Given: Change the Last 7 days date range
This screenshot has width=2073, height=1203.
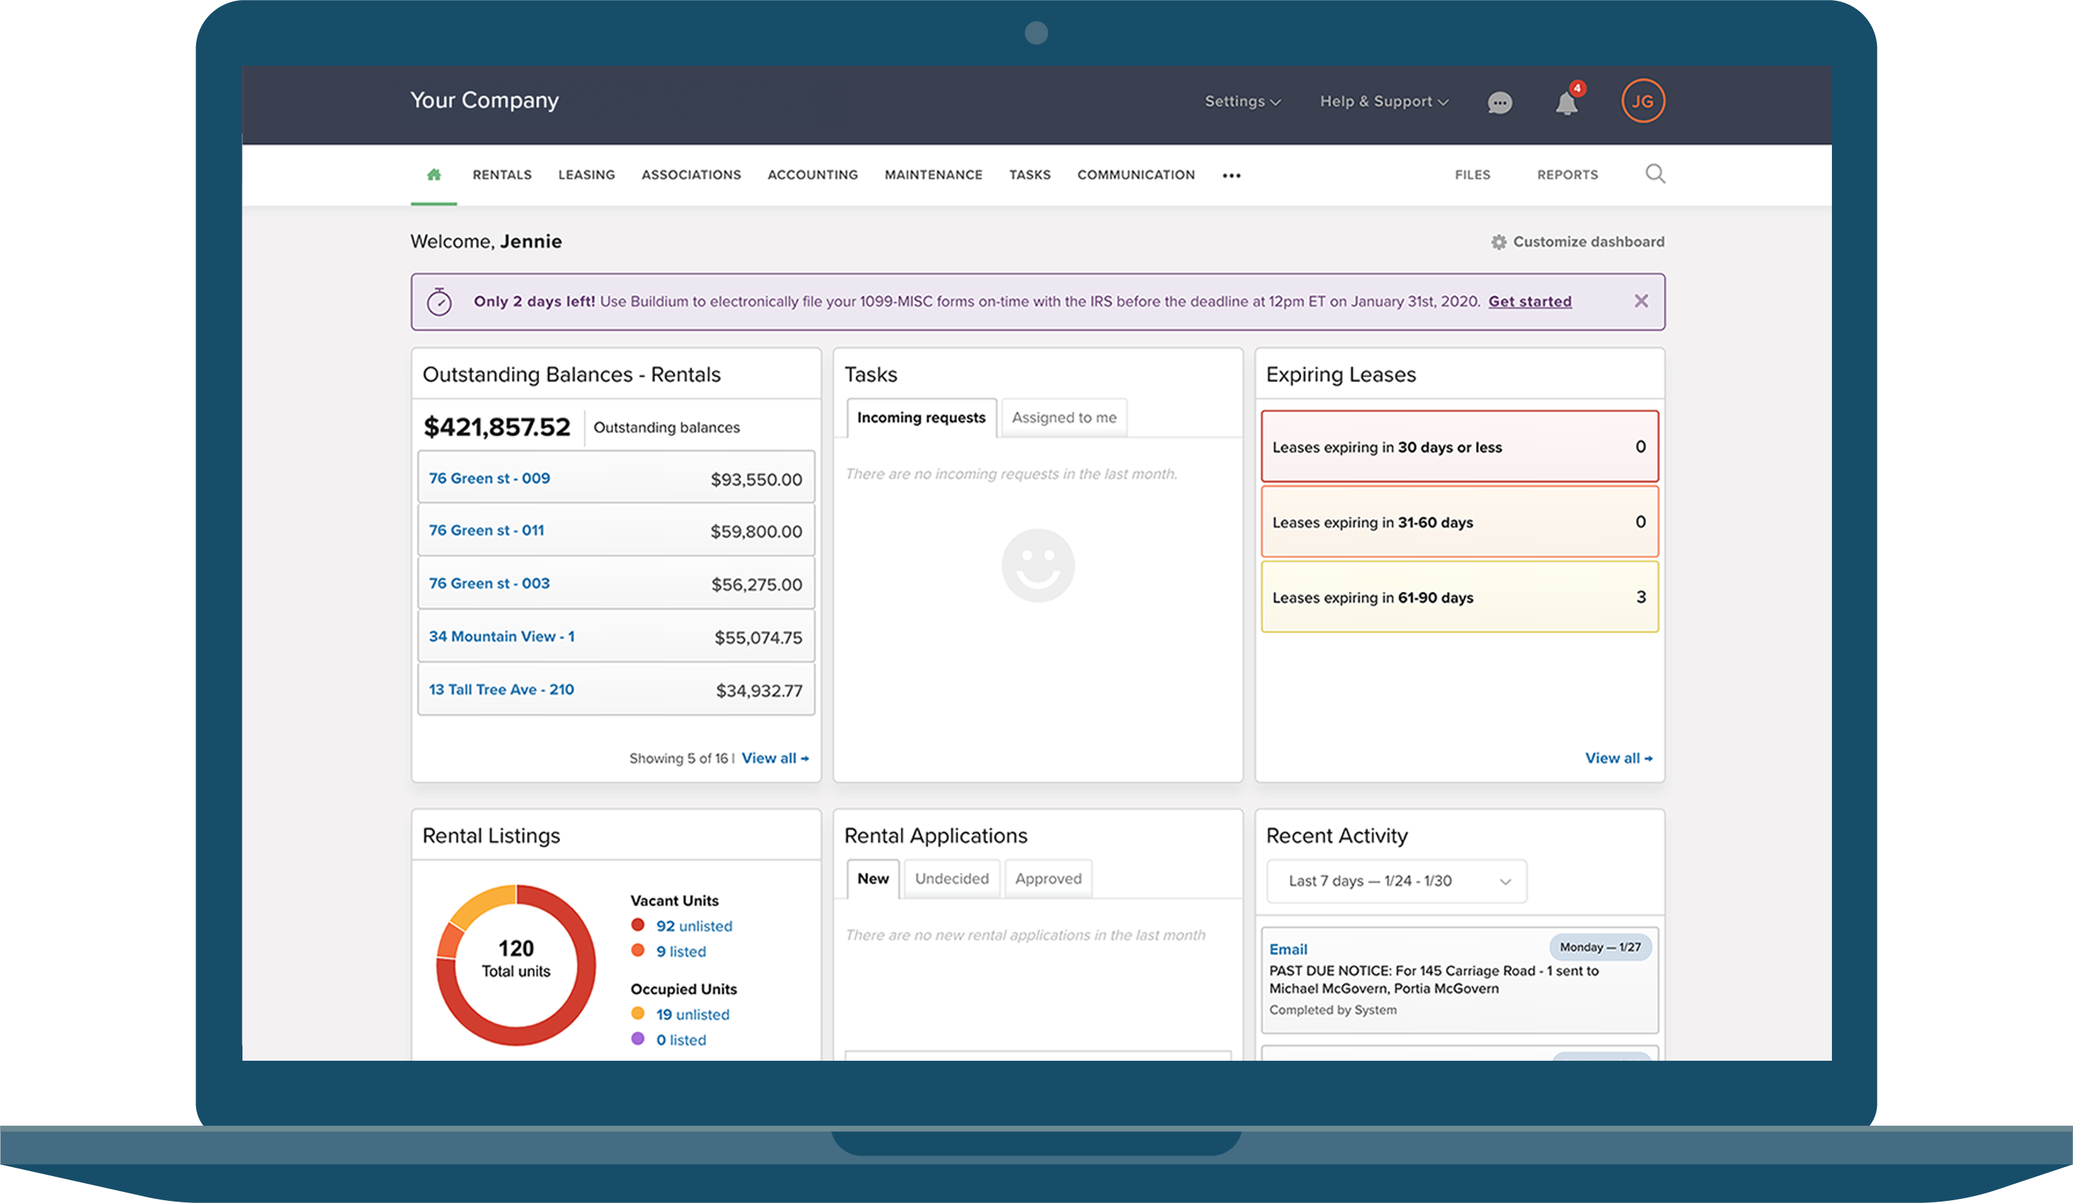Looking at the screenshot, I should tap(1396, 880).
